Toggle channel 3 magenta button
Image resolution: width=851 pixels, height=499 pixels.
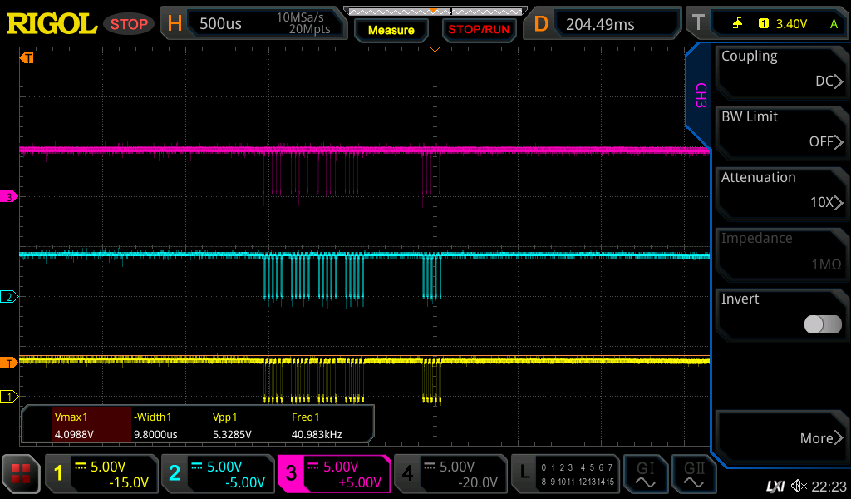click(x=334, y=474)
